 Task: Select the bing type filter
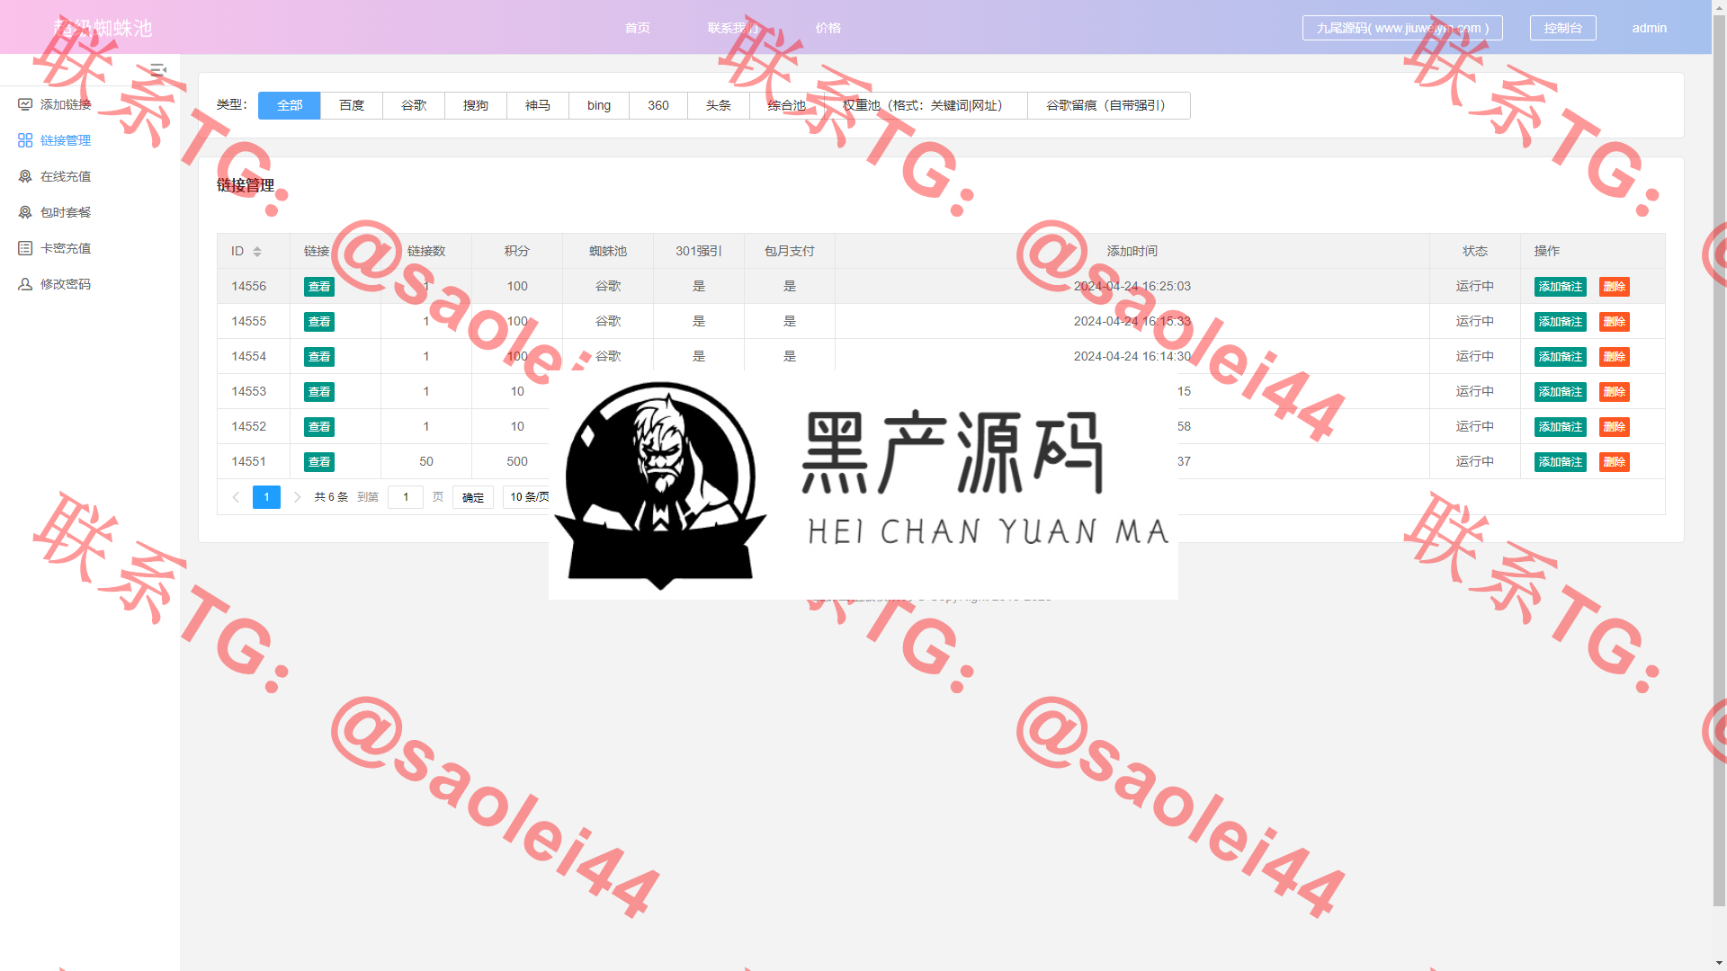click(x=599, y=105)
